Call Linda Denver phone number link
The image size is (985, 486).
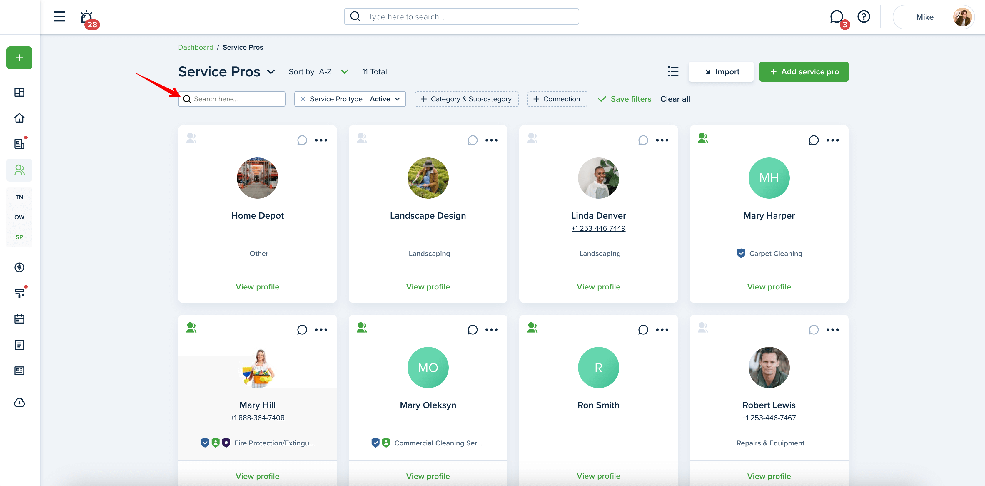(598, 228)
